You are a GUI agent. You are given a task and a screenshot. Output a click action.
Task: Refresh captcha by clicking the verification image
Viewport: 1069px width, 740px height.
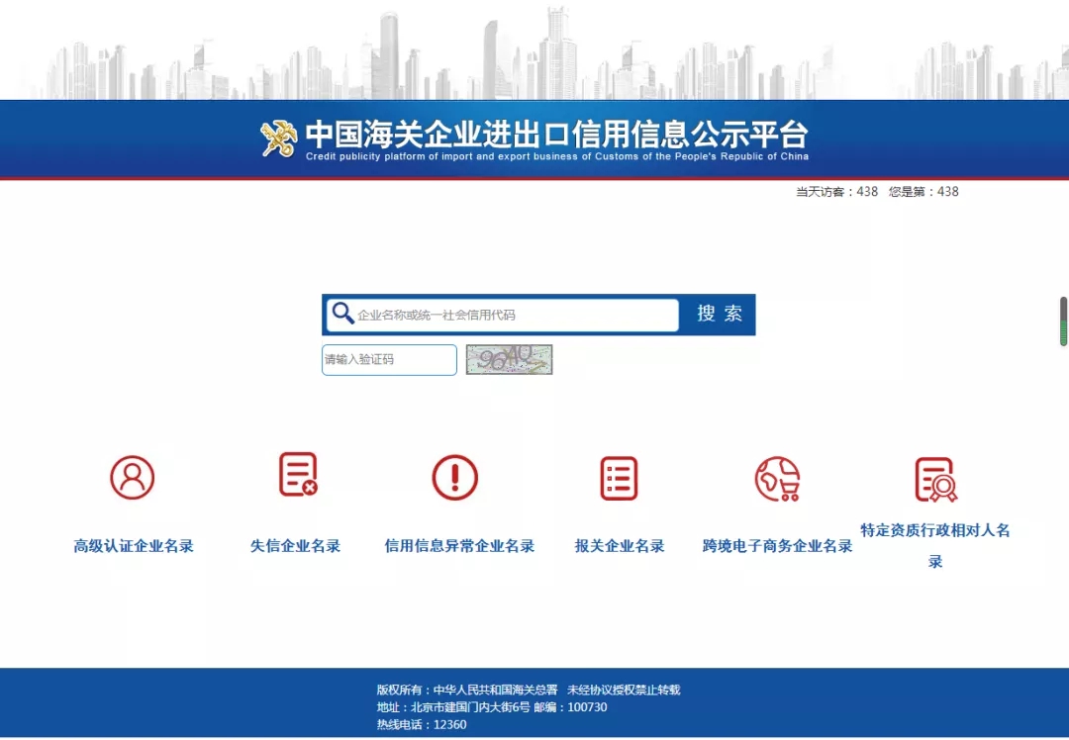click(508, 359)
